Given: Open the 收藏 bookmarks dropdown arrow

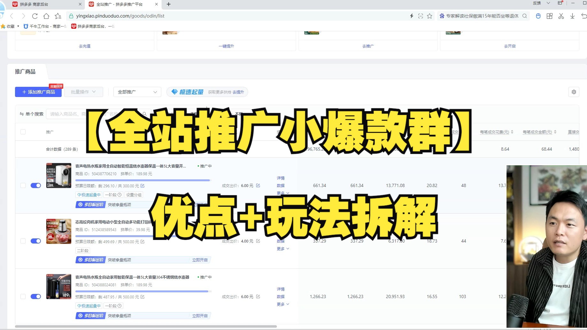Looking at the screenshot, I should pyautogui.click(x=18, y=26).
